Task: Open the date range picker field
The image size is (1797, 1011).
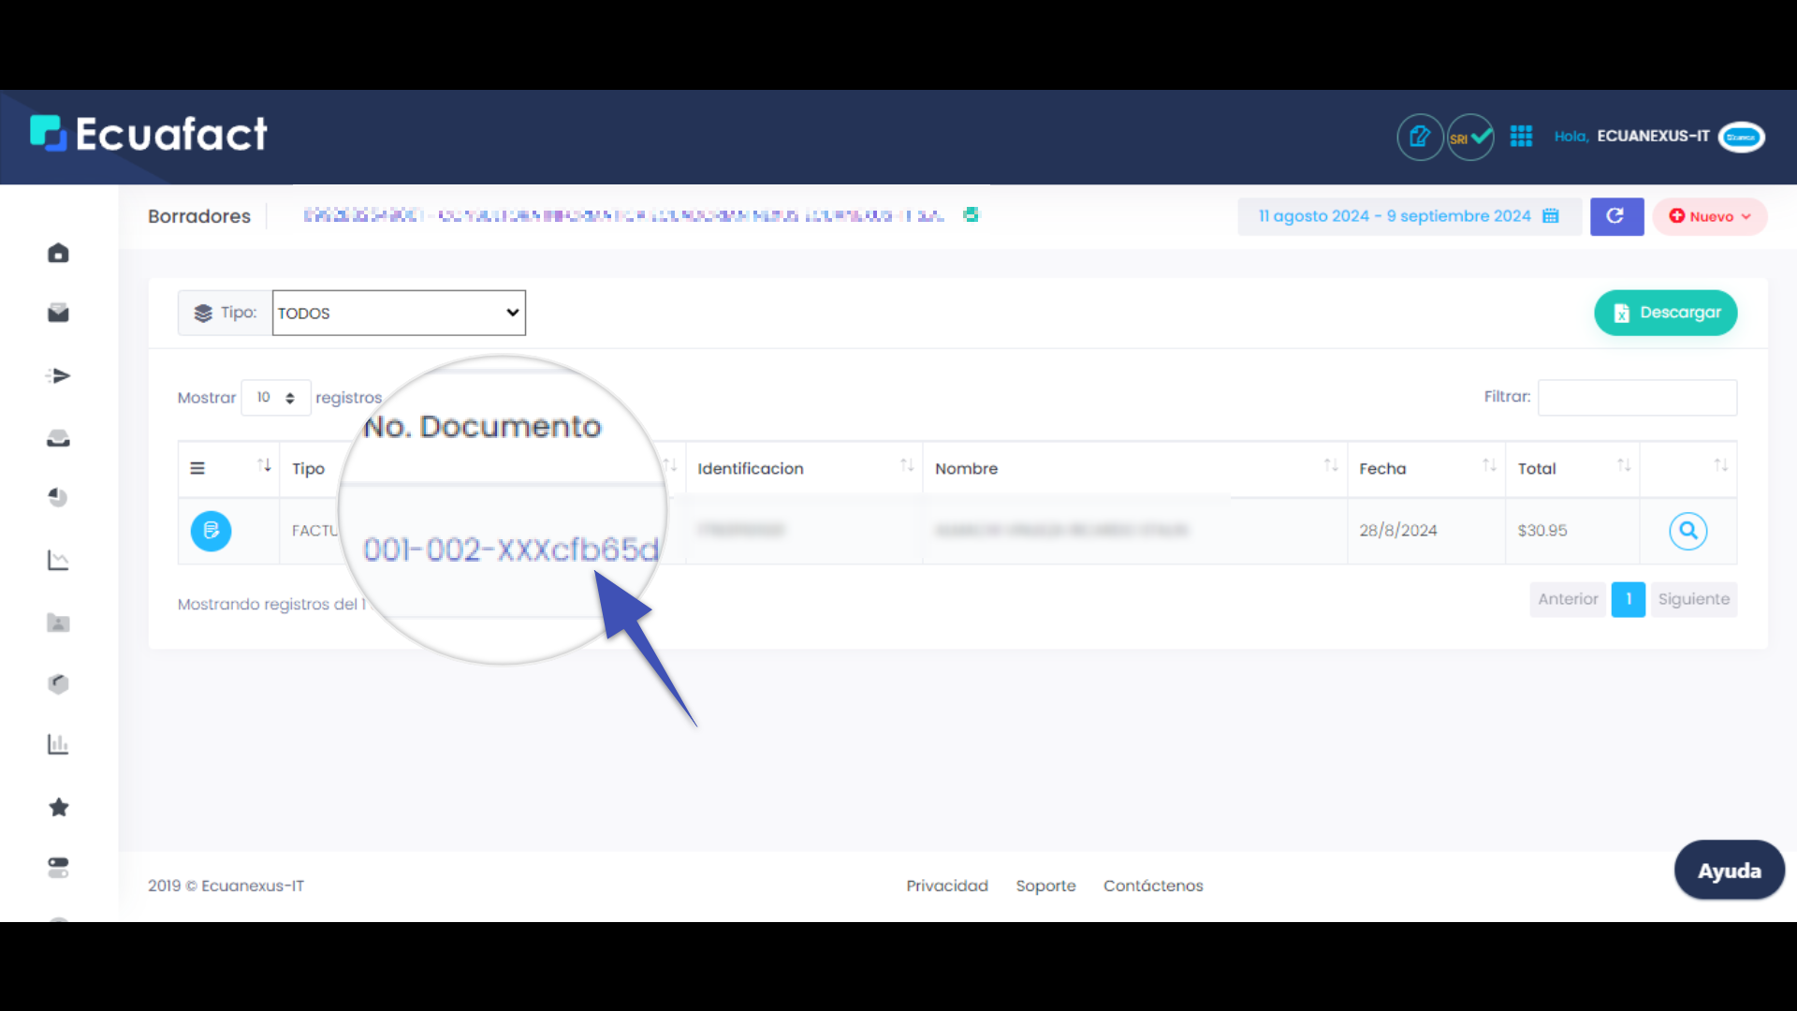Action: [1409, 216]
